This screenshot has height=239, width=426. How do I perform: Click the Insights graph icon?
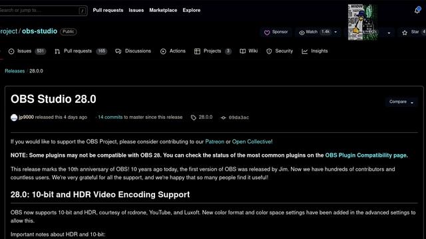tap(305, 51)
